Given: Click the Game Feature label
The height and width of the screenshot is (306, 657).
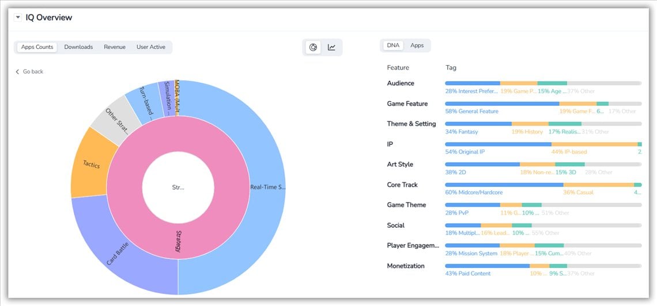Looking at the screenshot, I should click(407, 104).
